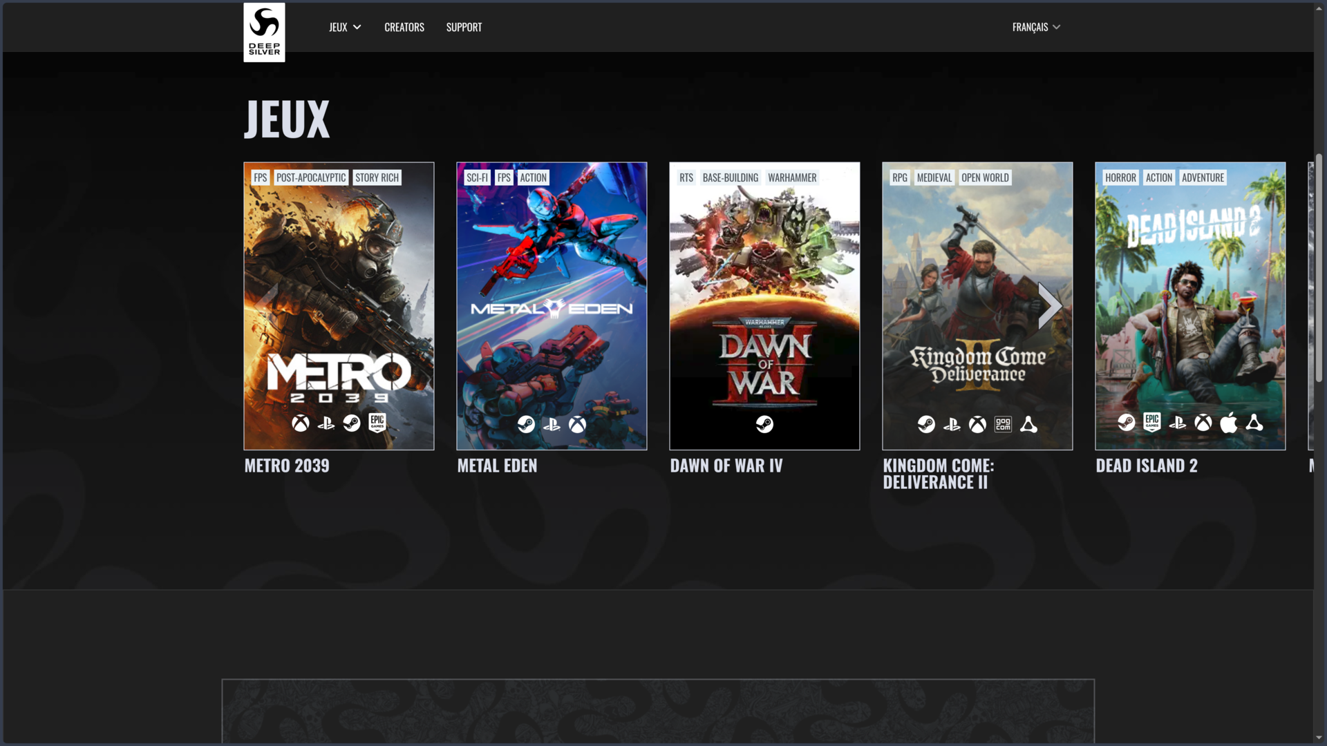Select the POST-APOCALYPTIC tag on Metro 2039

coord(311,178)
